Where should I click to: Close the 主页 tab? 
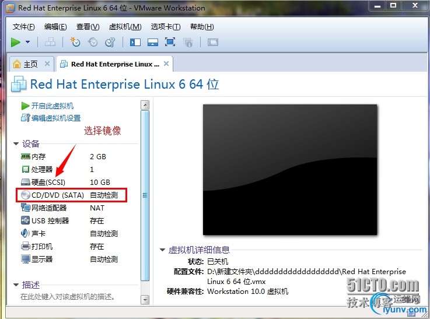point(47,64)
